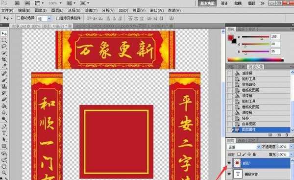Open the 文件(F) menu
294x180 pixels.
coord(7,10)
